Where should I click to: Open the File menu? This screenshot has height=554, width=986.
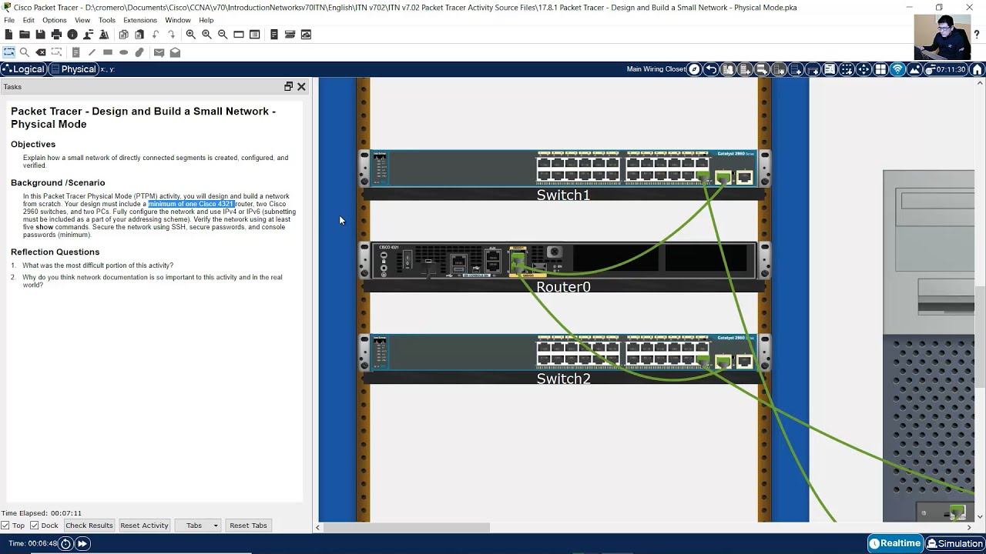[x=9, y=20]
